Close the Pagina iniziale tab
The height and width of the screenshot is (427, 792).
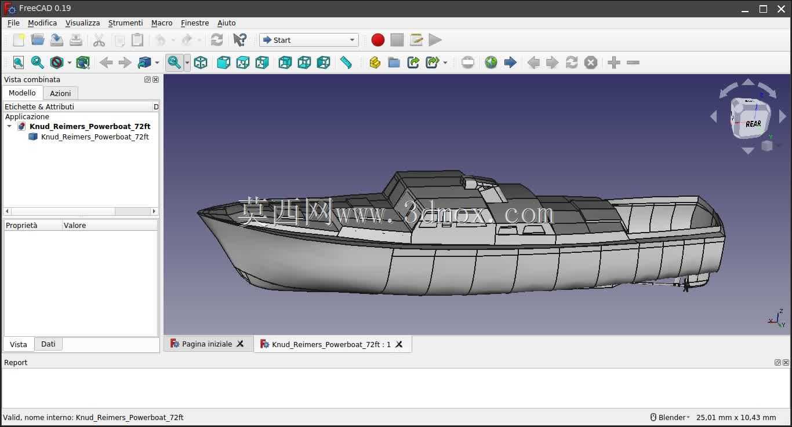coord(240,344)
